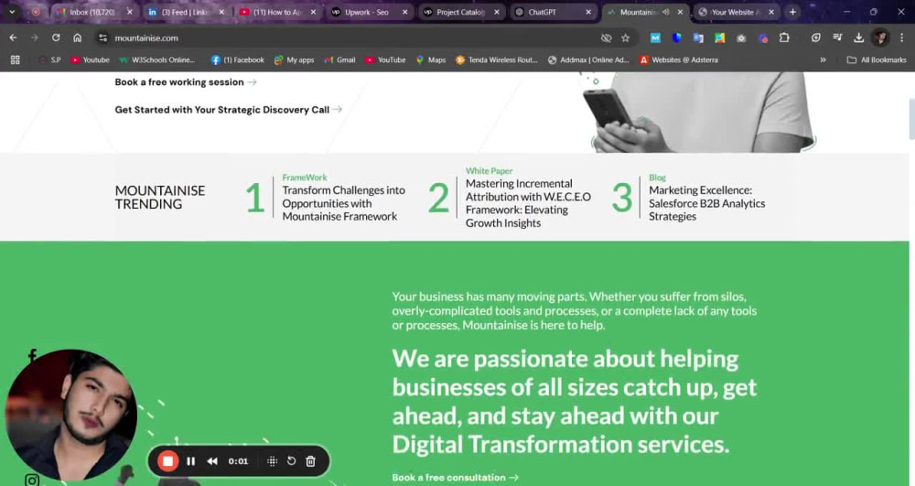Image resolution: width=915 pixels, height=486 pixels.
Task: Open a new browser tab
Action: tap(792, 12)
